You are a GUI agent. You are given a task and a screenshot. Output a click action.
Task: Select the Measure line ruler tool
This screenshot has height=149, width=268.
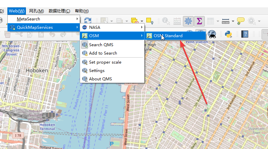coord(225,21)
